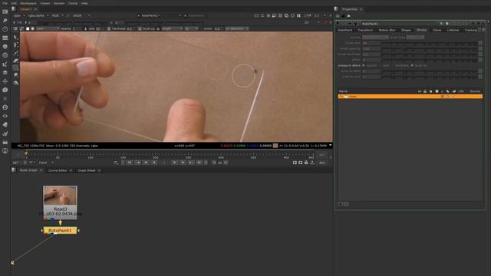Viewport: 491px width, 276px height.
Task: Open the Viewer menu
Action: point(45,3)
